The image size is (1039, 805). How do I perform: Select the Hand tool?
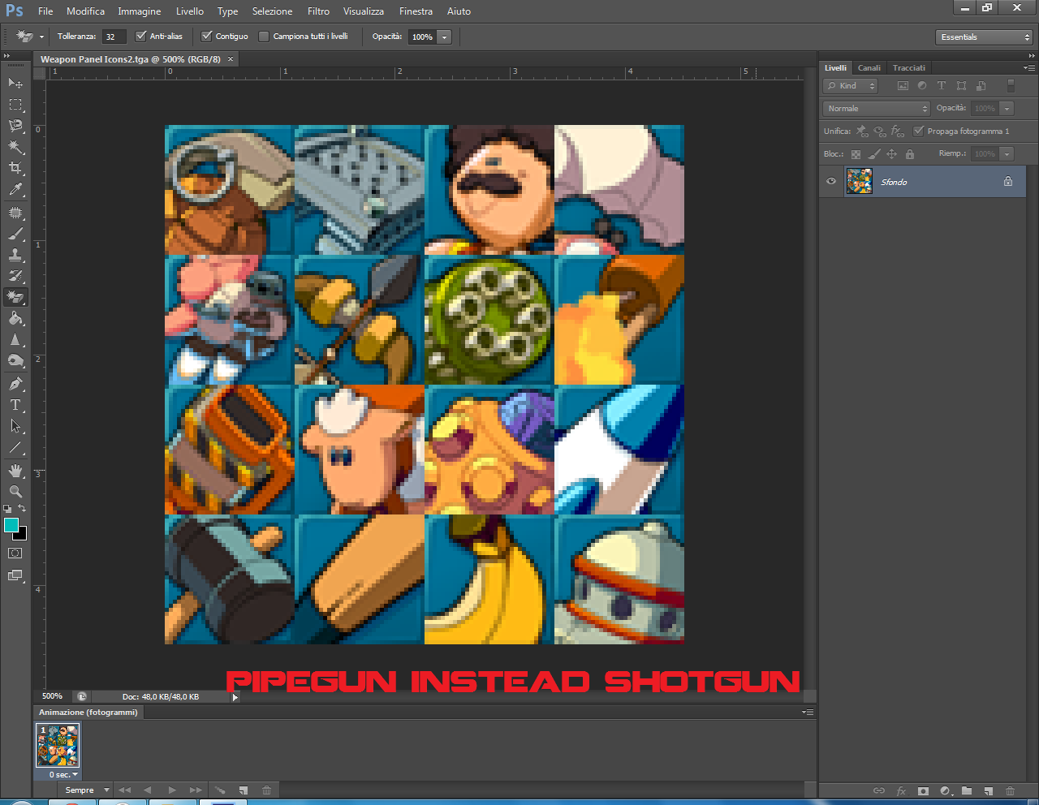[15, 471]
